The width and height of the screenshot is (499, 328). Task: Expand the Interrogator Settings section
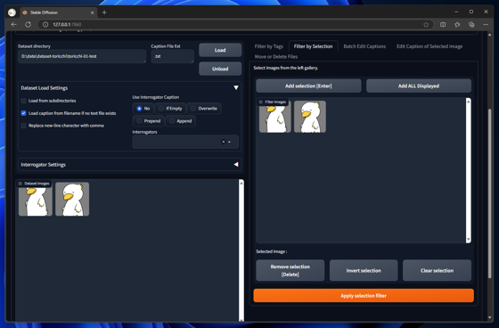[236, 164]
